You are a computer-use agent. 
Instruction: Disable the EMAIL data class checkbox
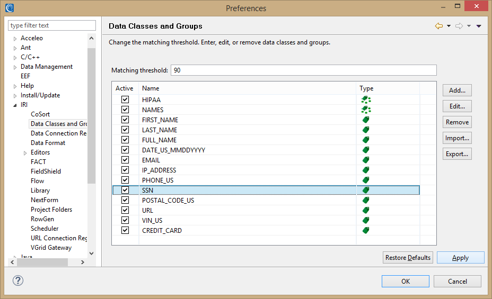[125, 160]
